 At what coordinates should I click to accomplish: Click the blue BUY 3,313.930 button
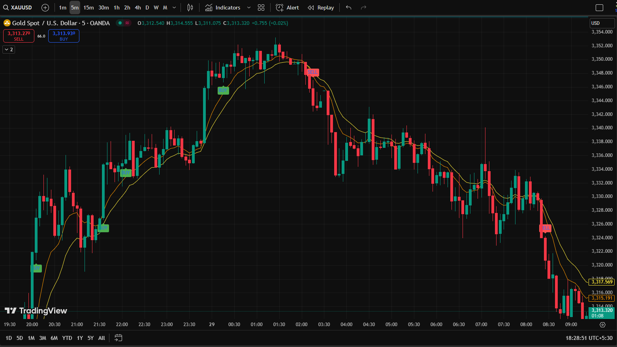pyautogui.click(x=64, y=36)
